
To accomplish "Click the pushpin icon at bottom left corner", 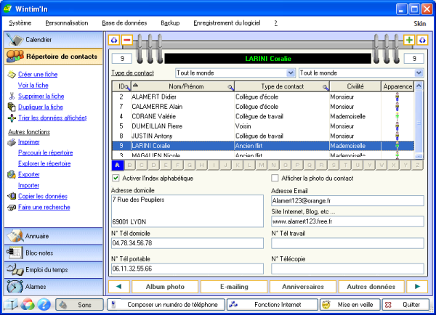I will 11,304.
